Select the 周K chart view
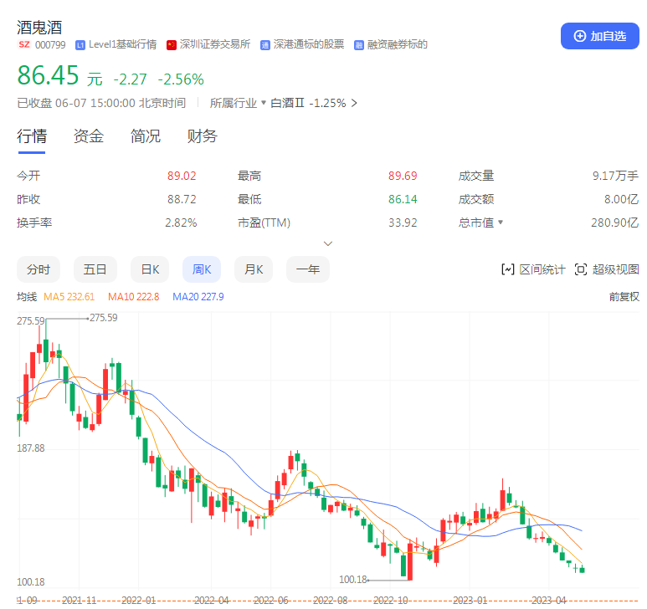This screenshot has height=609, width=647. coord(202,269)
